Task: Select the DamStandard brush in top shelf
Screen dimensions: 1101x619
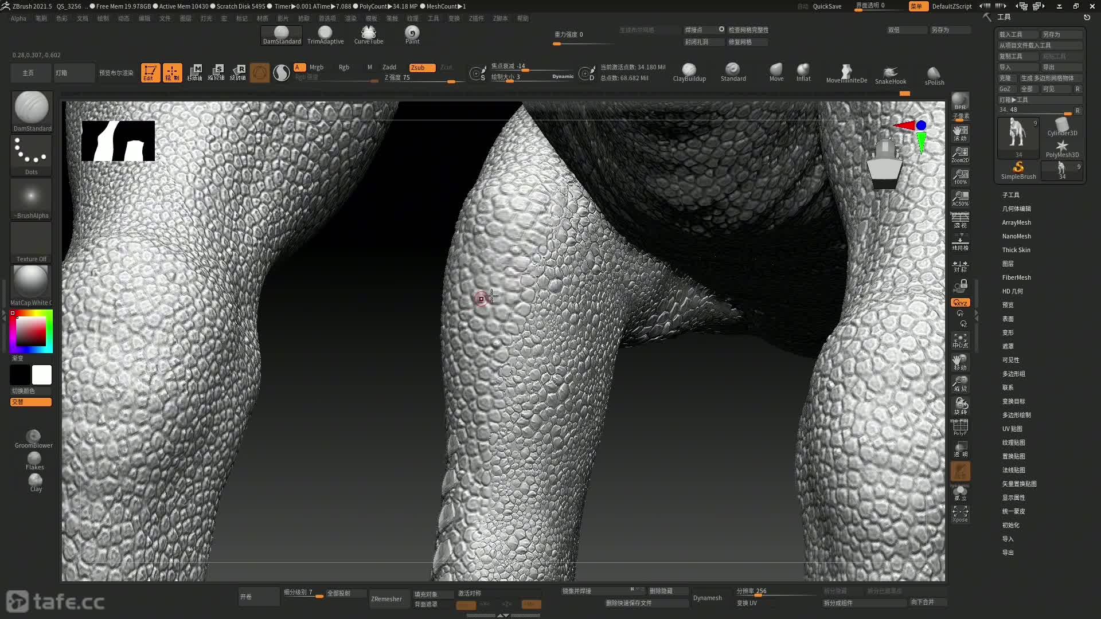Action: [282, 35]
